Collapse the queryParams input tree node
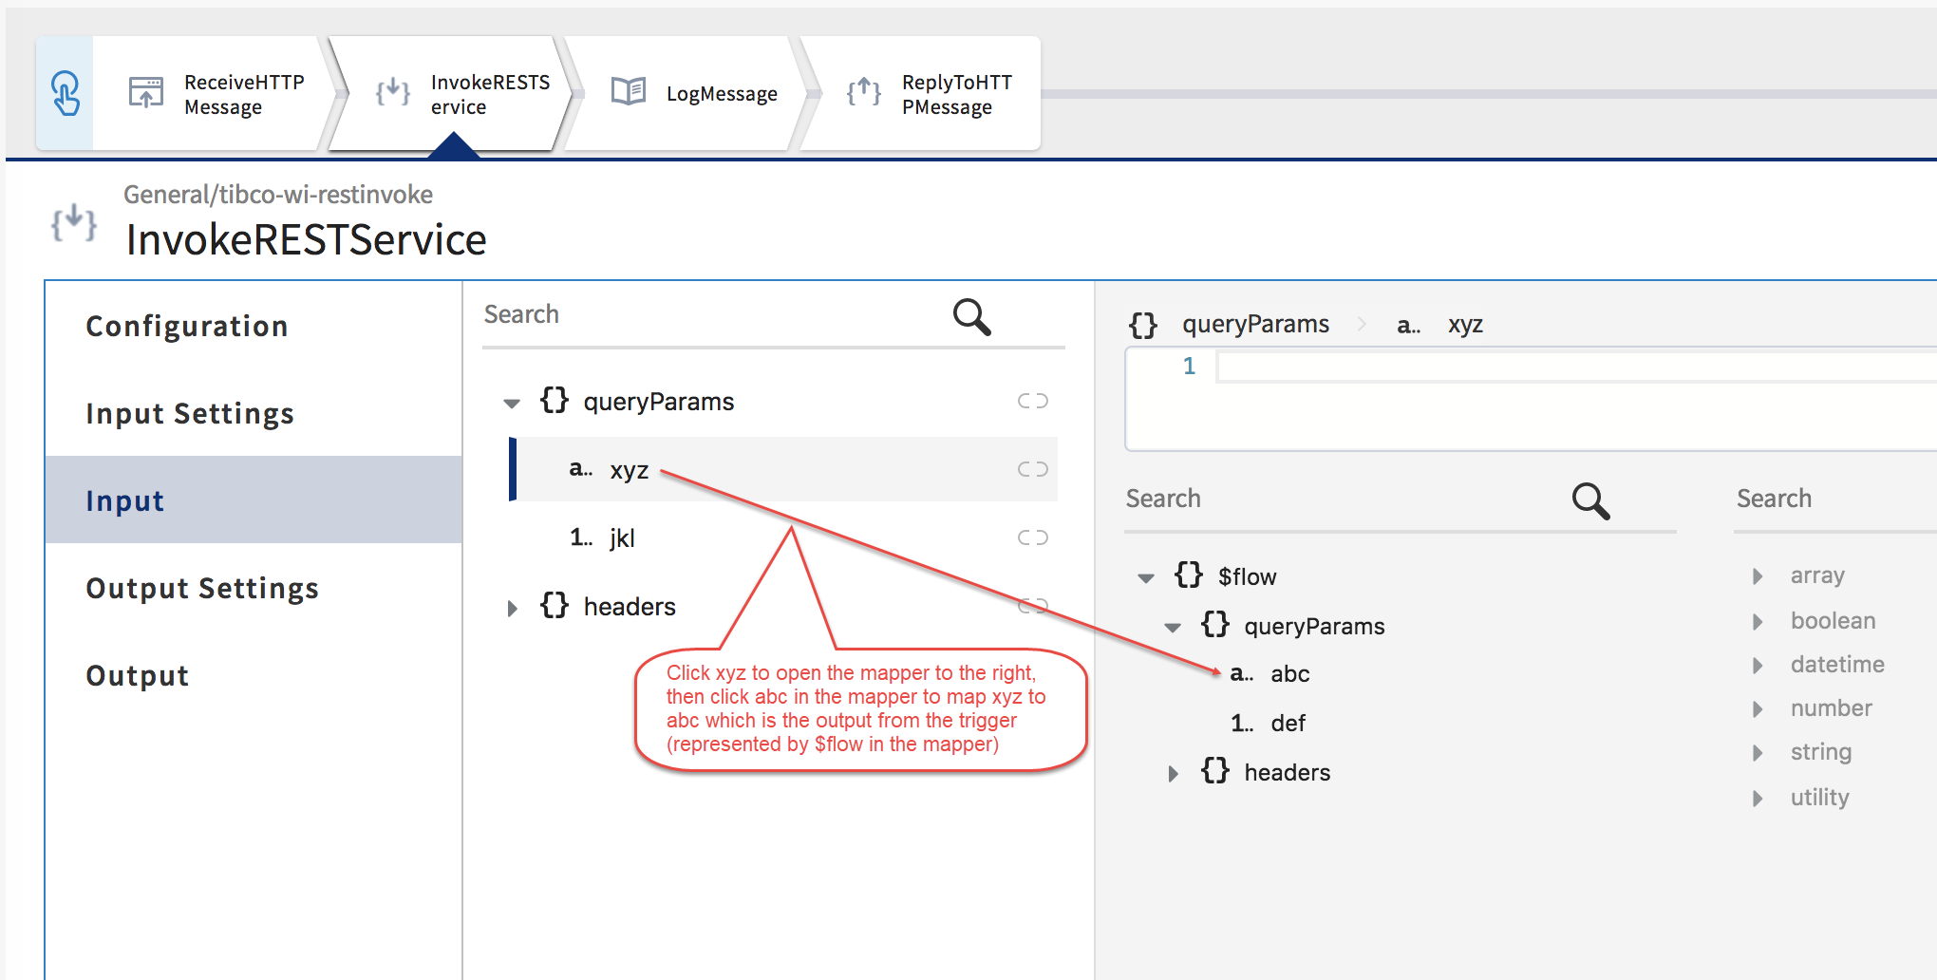 tap(512, 403)
